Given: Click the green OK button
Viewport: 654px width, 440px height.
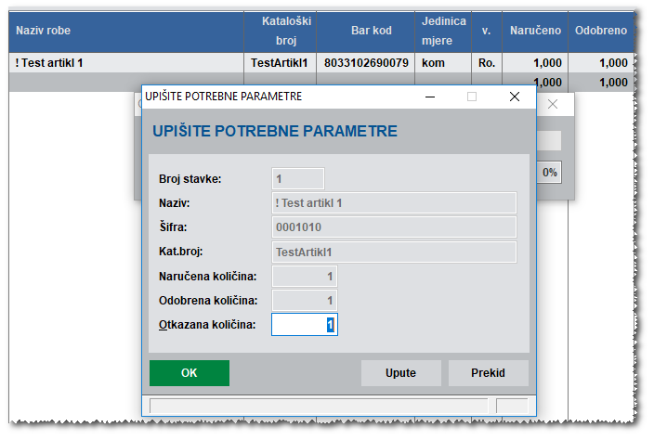Looking at the screenshot, I should tap(189, 373).
